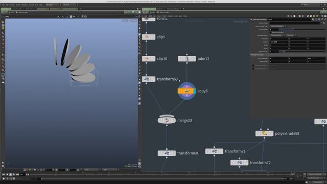Add a new pane tab in viewport pane
Image resolution: width=327 pixels, height=184 pixels.
[x=80, y=9]
